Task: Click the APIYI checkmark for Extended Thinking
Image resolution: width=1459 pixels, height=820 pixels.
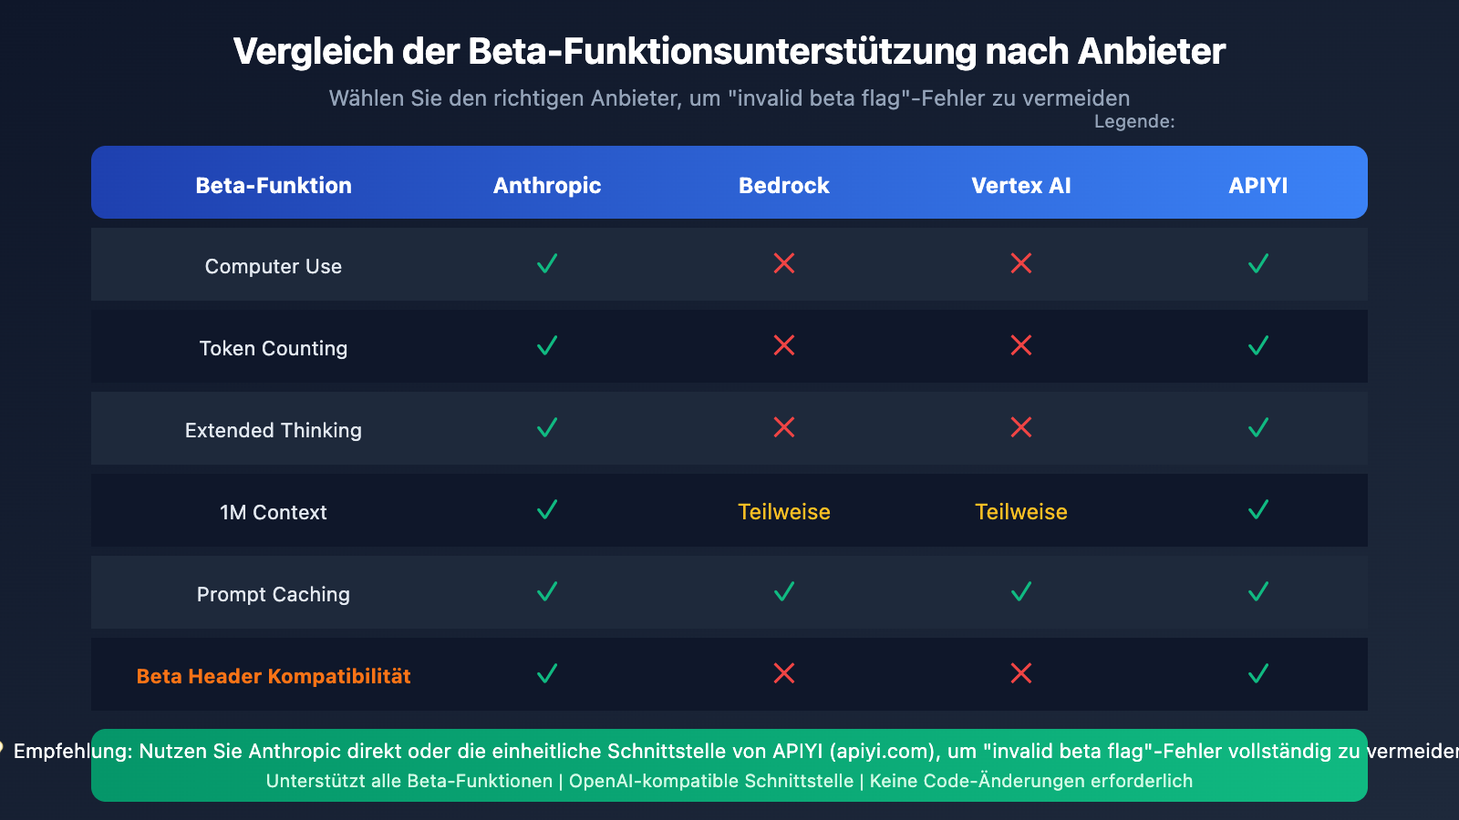Action: pos(1258,428)
